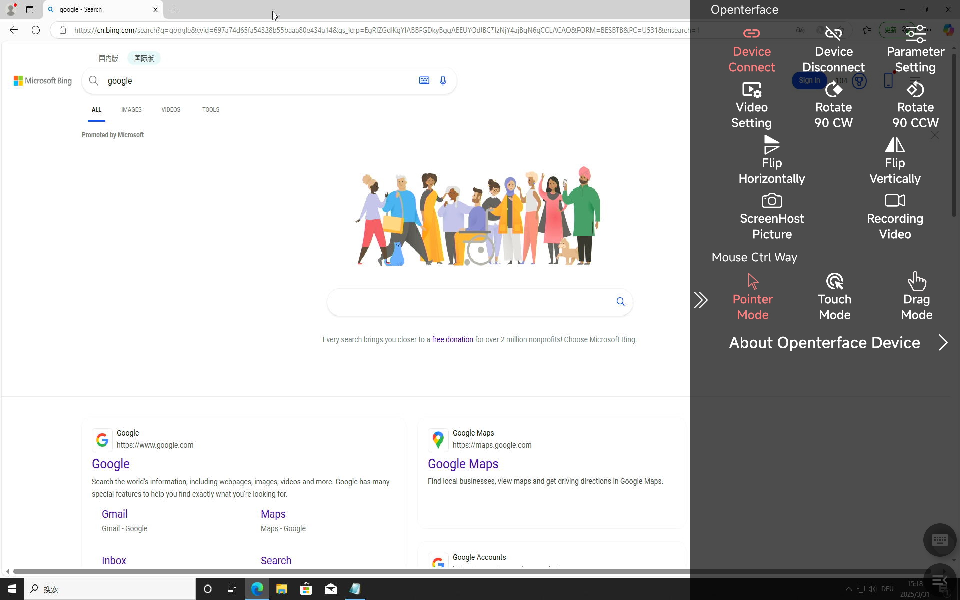Switch to the IMAGES search tab
The height and width of the screenshot is (600, 960).
point(131,110)
